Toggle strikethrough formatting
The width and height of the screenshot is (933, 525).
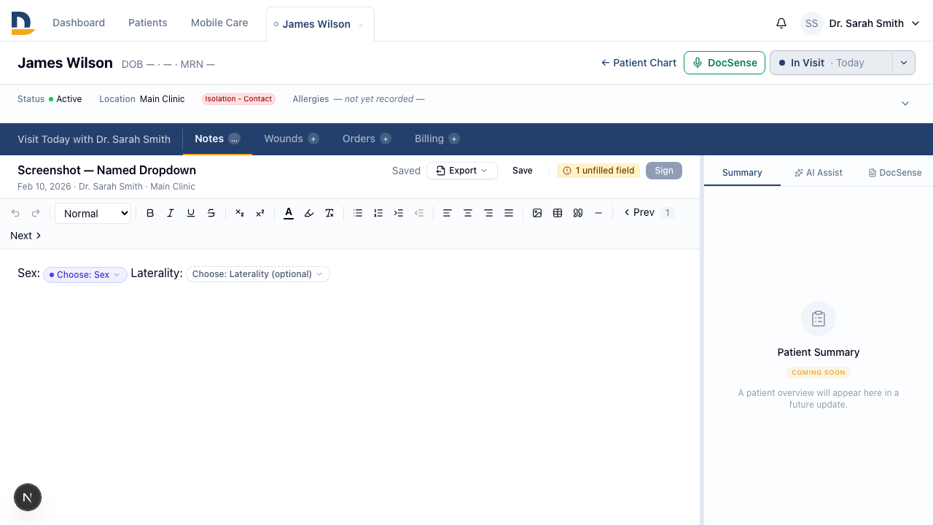click(211, 213)
